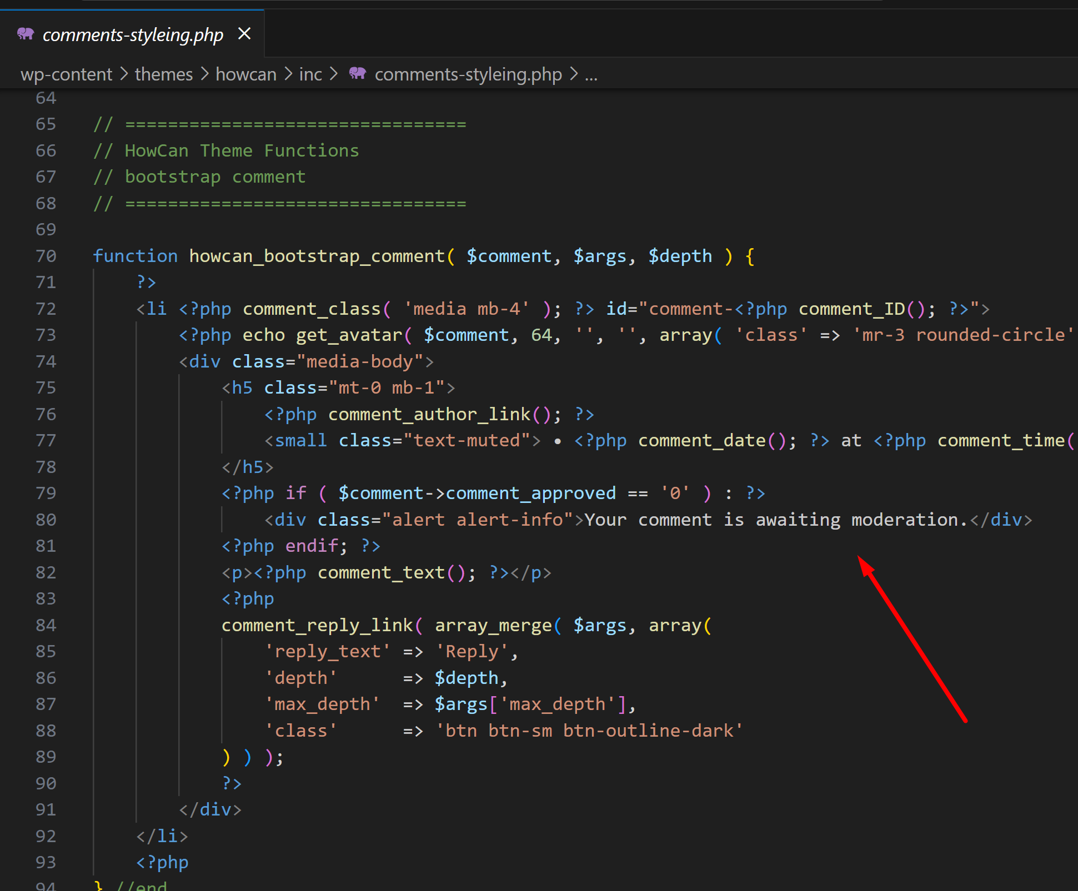Open the wp-content breadcrumb segment
The image size is (1078, 891).
tap(66, 74)
